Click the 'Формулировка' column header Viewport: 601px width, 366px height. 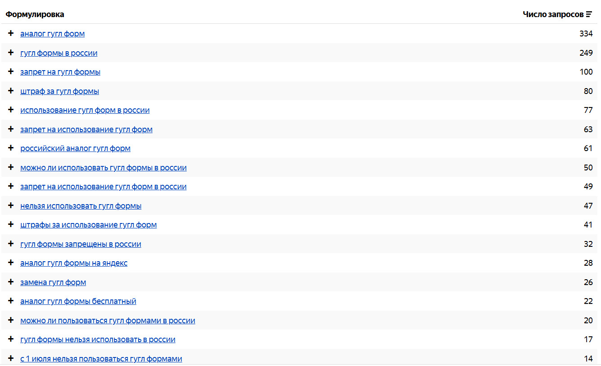[35, 14]
